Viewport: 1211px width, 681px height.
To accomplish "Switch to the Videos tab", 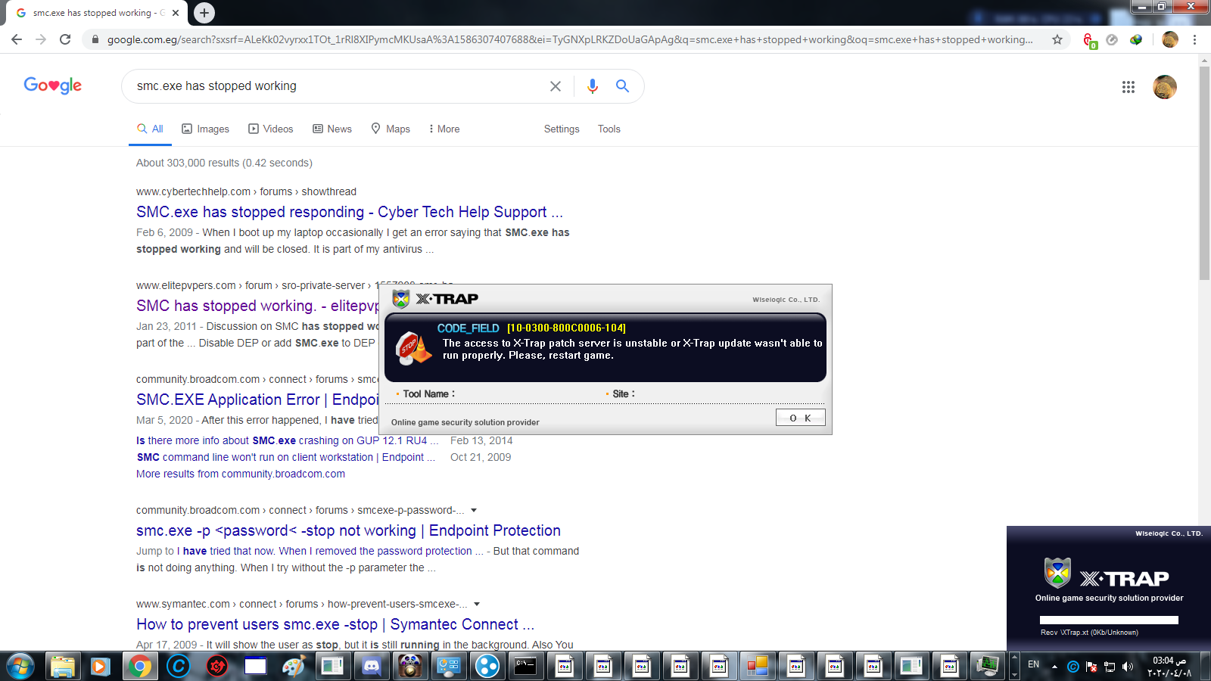I will [270, 129].
